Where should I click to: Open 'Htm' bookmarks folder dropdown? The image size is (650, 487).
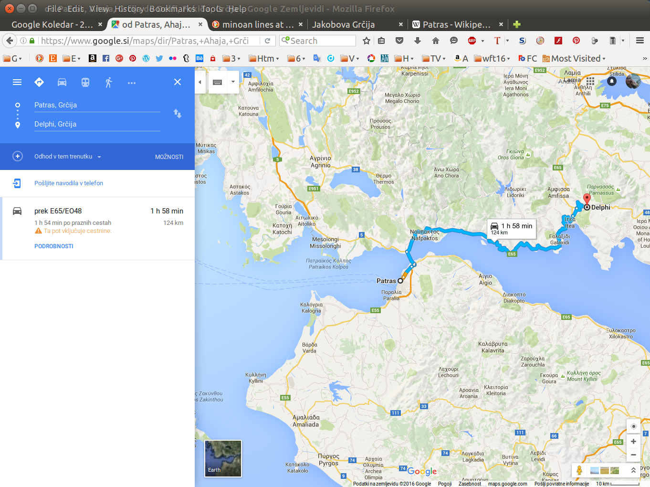click(264, 58)
